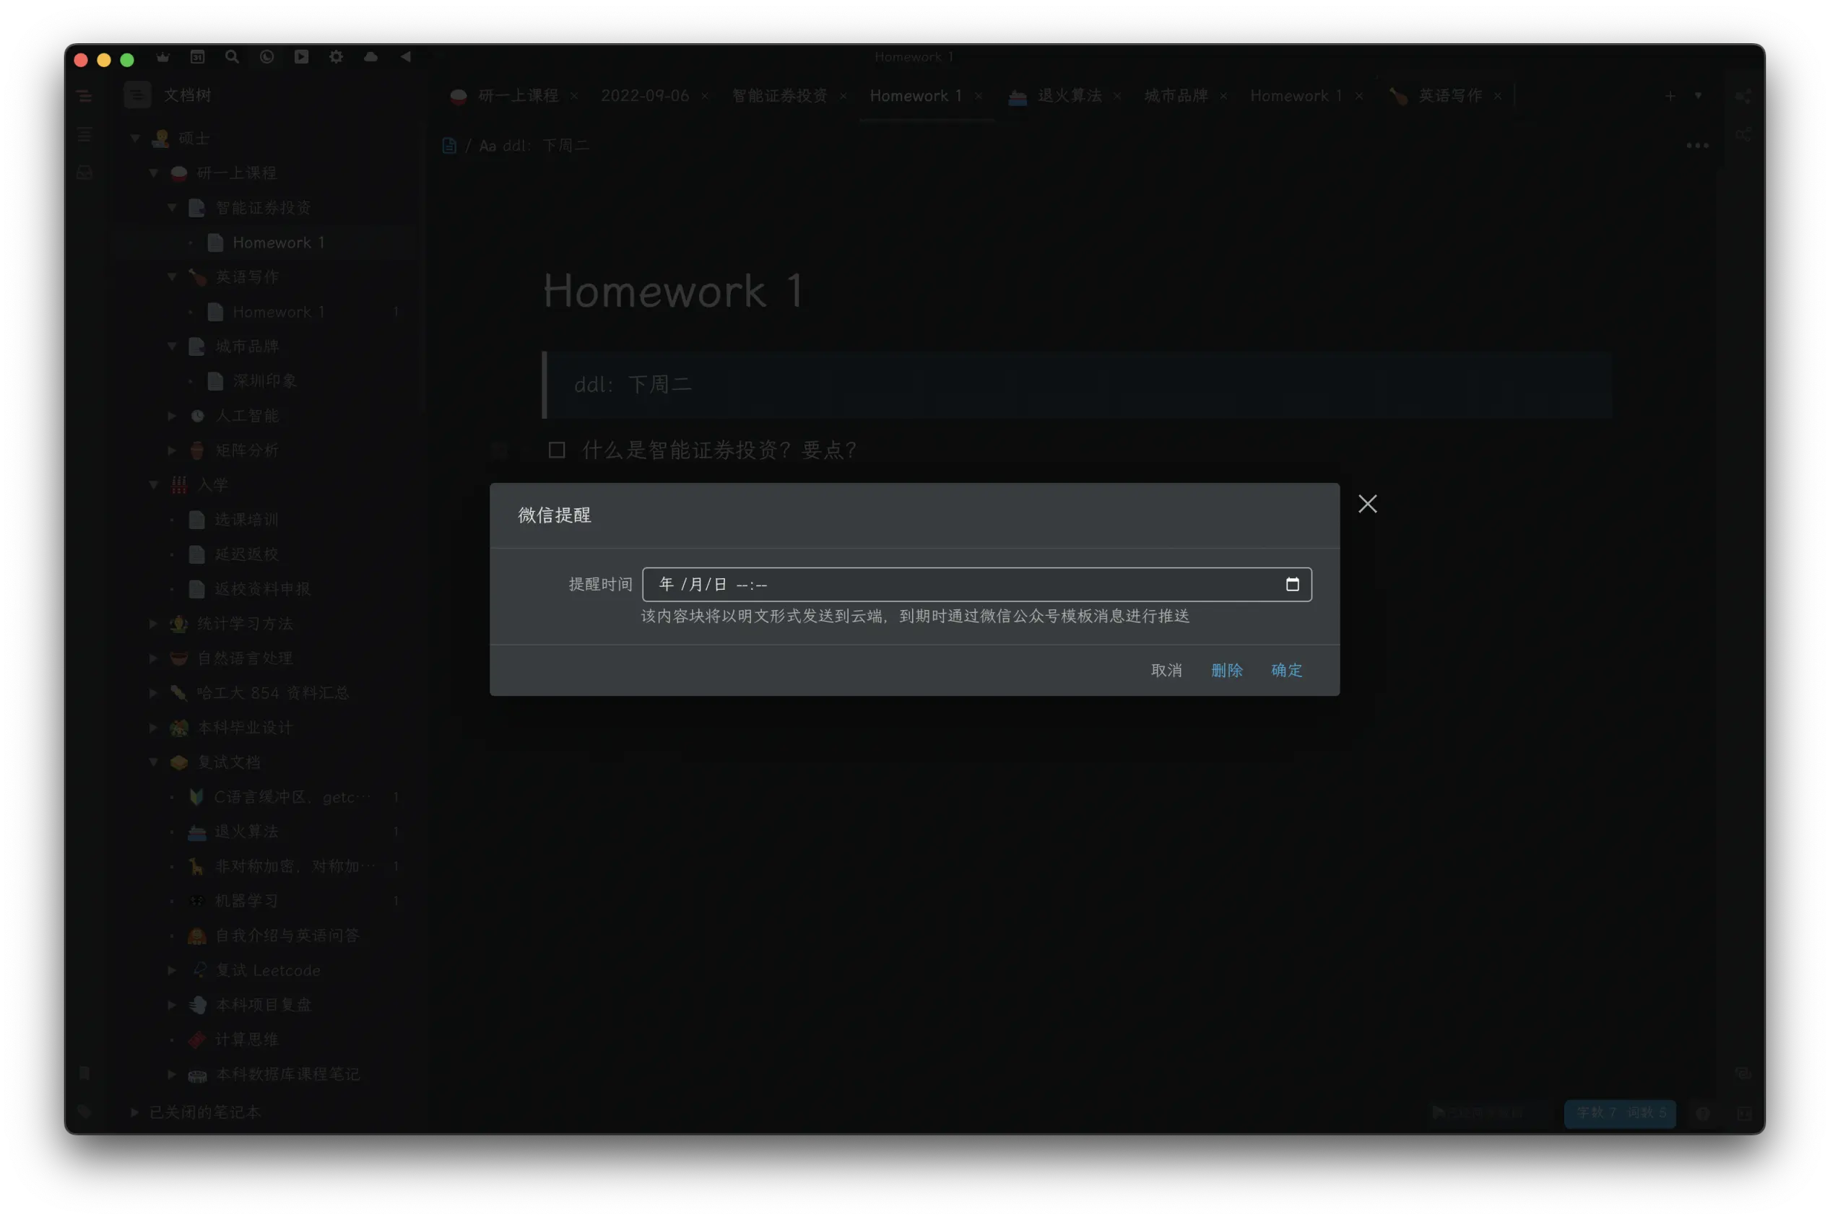Screen dimensions: 1830x1220
Task: Click the crown icon in title bar
Action: (162, 57)
